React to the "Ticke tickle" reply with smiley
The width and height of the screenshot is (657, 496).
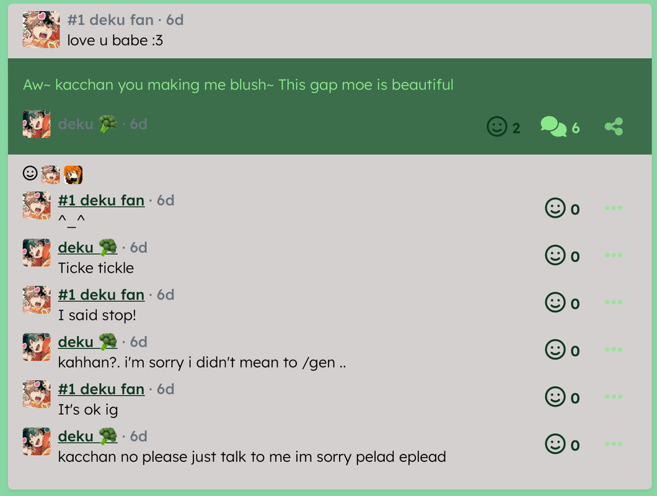[x=555, y=255]
